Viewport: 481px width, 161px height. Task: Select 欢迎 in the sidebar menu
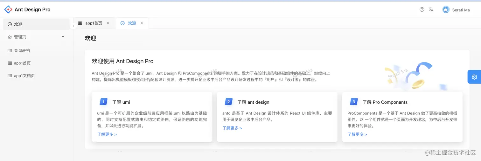tap(36, 24)
